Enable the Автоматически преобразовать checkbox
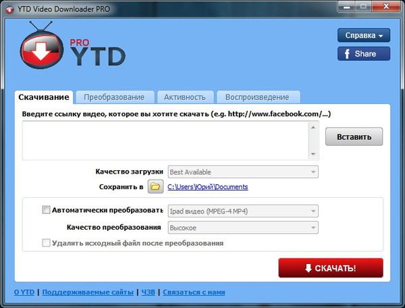Screen dimensions: 405x308 click(x=46, y=210)
